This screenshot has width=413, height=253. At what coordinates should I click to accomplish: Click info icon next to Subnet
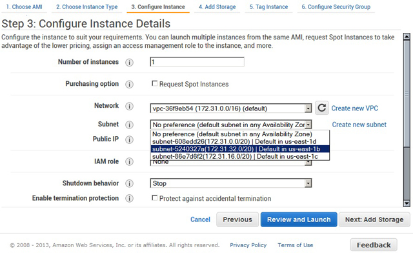[129, 125]
